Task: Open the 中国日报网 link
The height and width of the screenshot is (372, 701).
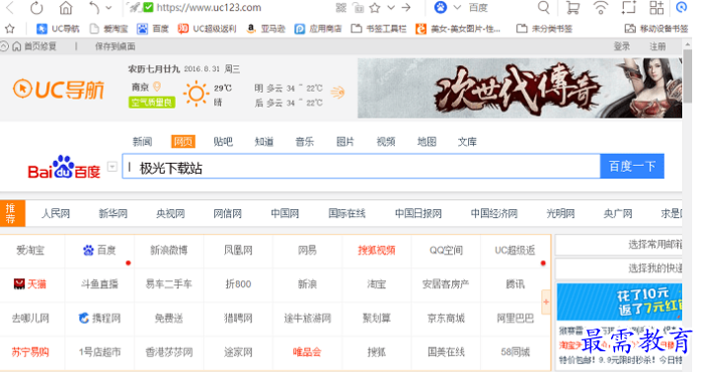Action: (x=418, y=213)
